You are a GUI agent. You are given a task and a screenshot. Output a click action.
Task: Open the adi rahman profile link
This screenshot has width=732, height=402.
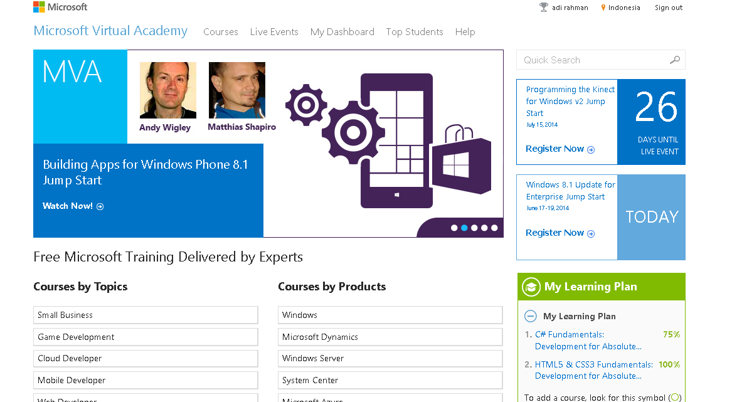pos(570,8)
